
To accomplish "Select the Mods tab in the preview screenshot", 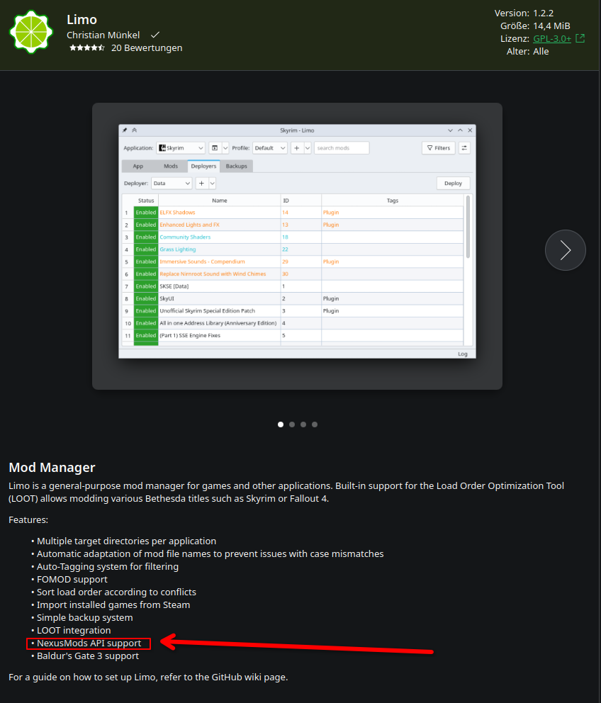I will [x=170, y=166].
